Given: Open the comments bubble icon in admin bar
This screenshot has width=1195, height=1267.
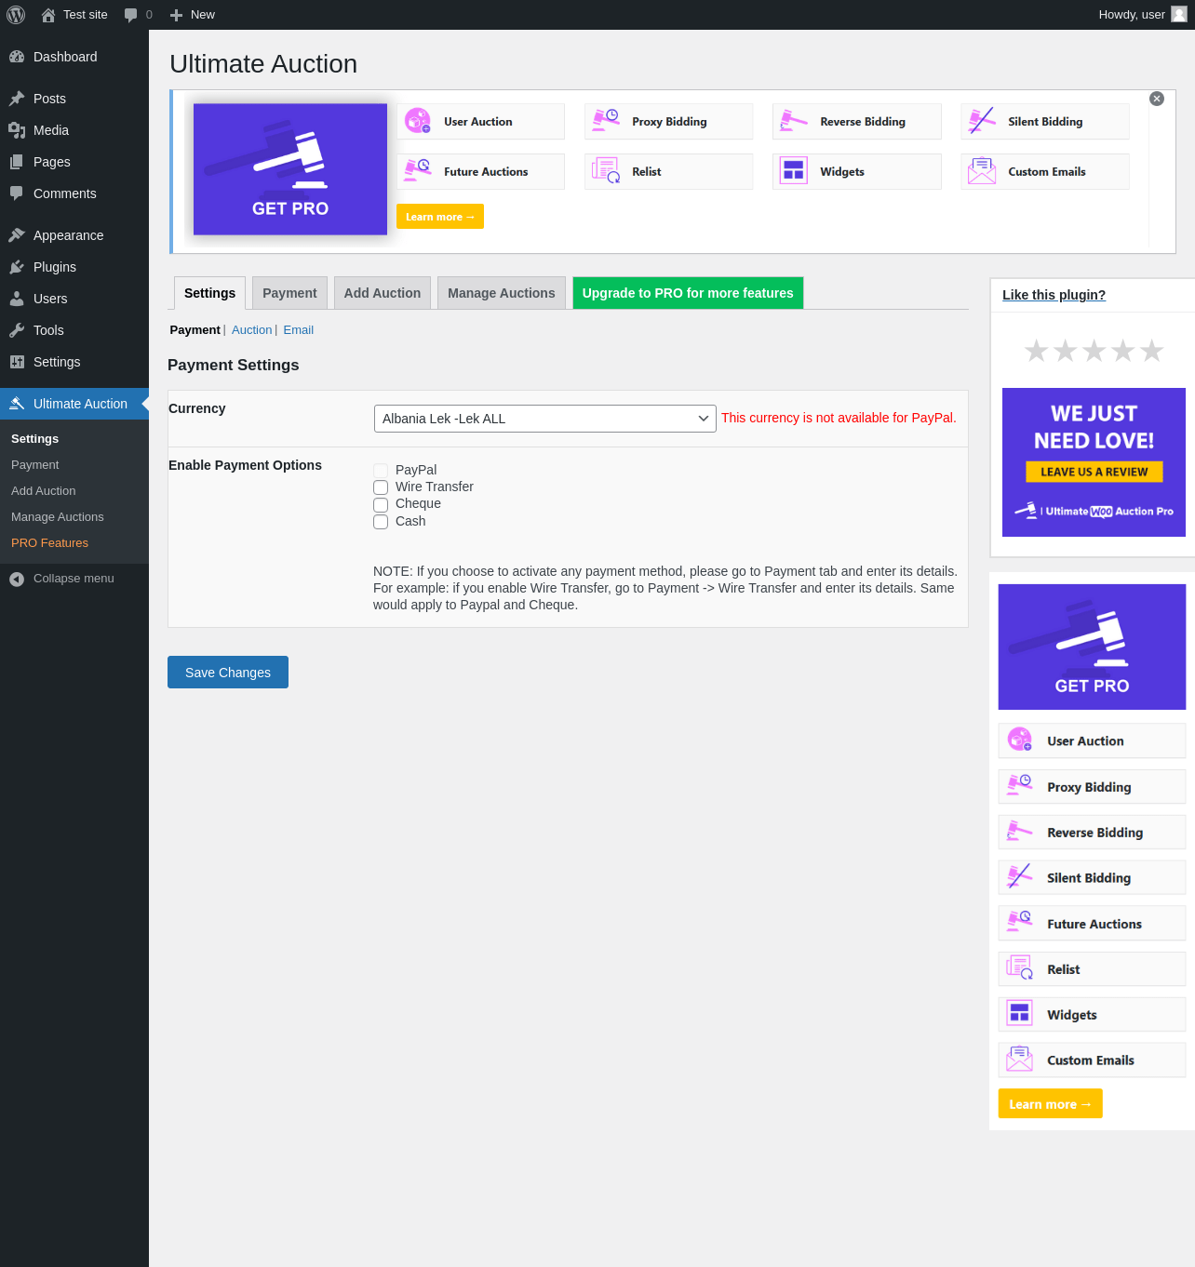Looking at the screenshot, I should 131,15.
